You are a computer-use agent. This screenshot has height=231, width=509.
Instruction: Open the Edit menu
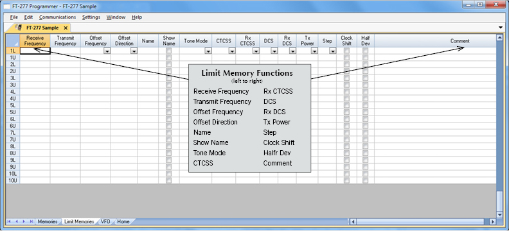pos(28,17)
